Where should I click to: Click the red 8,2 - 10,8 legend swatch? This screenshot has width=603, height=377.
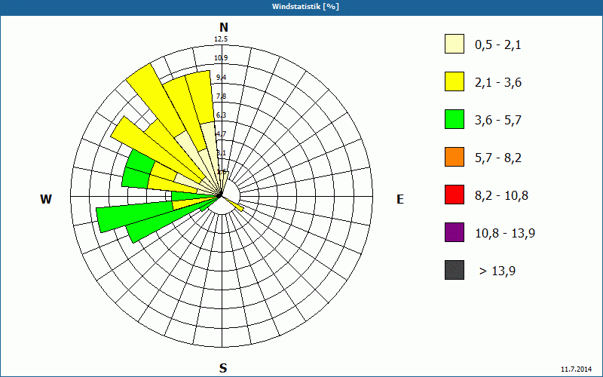(x=455, y=195)
